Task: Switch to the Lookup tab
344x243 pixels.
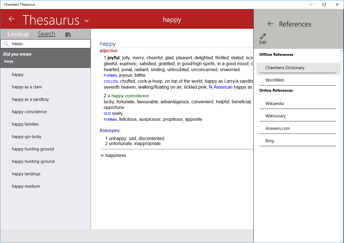Action: pos(18,34)
